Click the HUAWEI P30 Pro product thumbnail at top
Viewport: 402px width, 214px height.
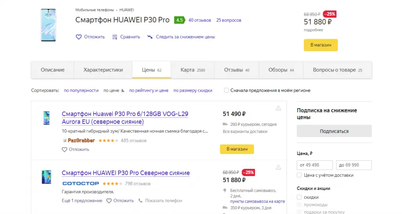[x=48, y=25]
